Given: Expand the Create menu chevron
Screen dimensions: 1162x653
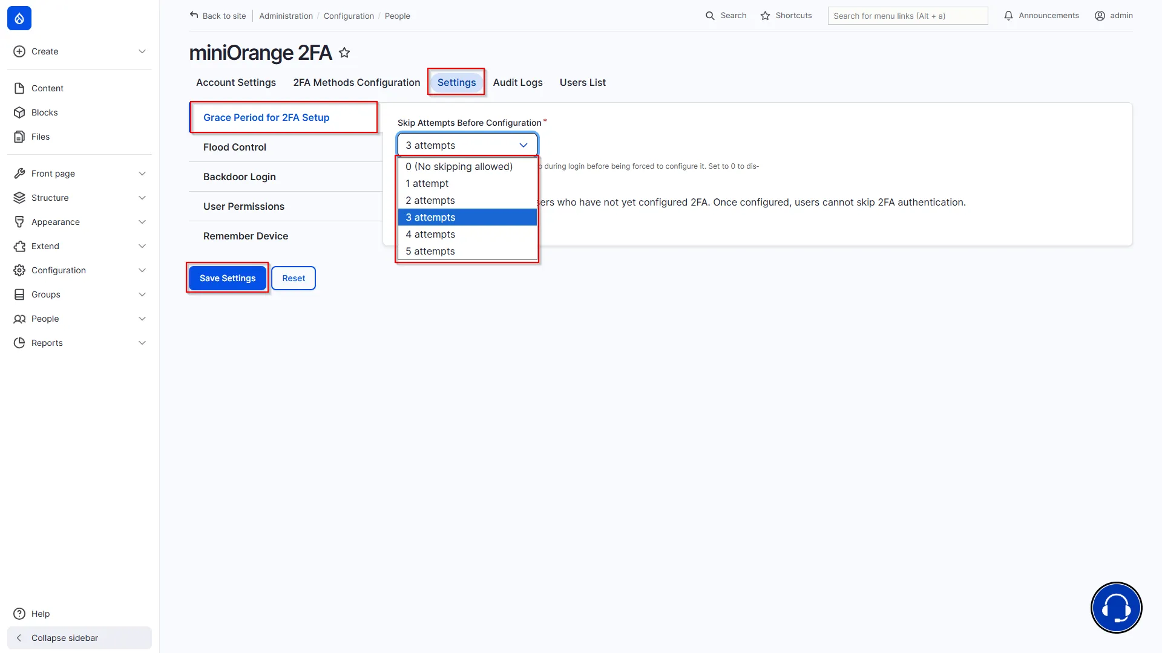Looking at the screenshot, I should click(x=142, y=51).
